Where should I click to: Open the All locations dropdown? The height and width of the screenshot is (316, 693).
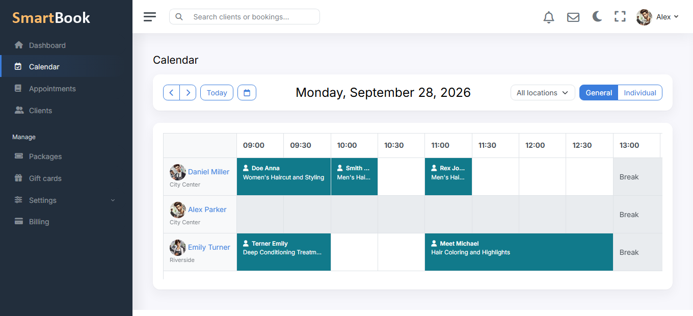pos(543,93)
